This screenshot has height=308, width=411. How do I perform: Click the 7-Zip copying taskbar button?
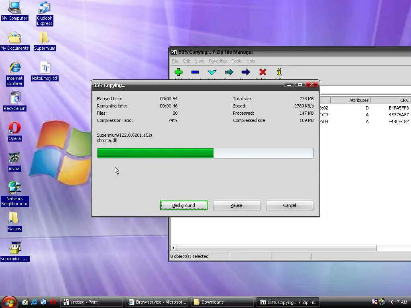point(287,302)
